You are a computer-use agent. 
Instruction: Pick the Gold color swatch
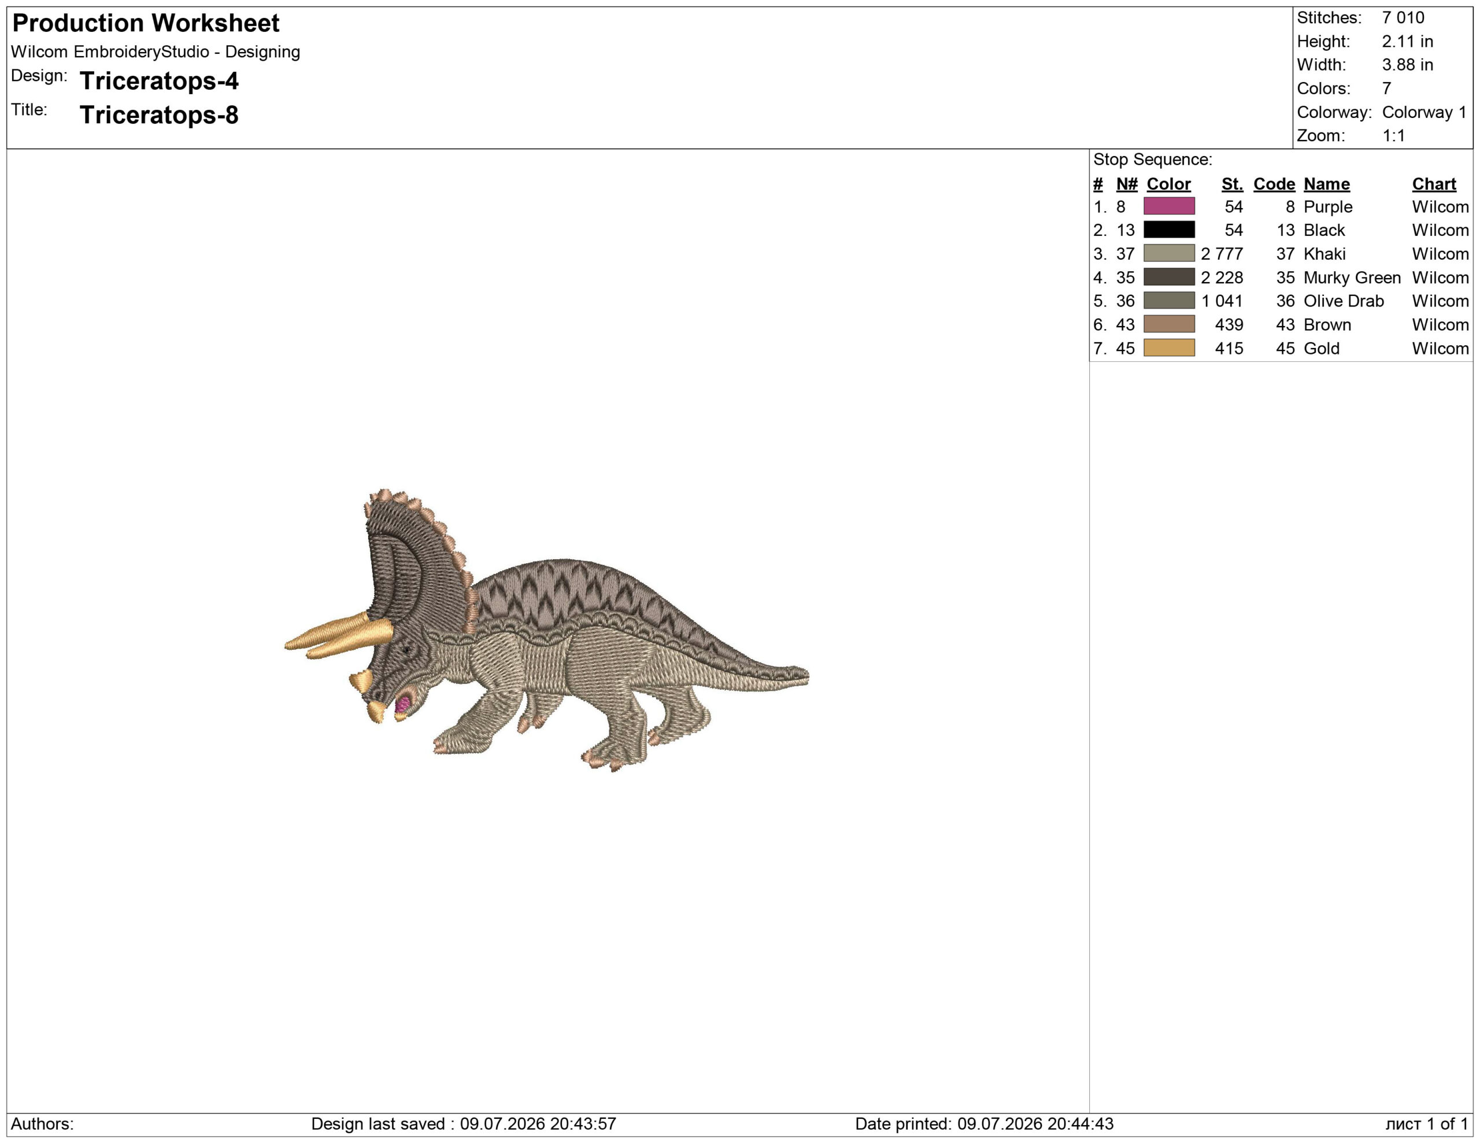1169,348
